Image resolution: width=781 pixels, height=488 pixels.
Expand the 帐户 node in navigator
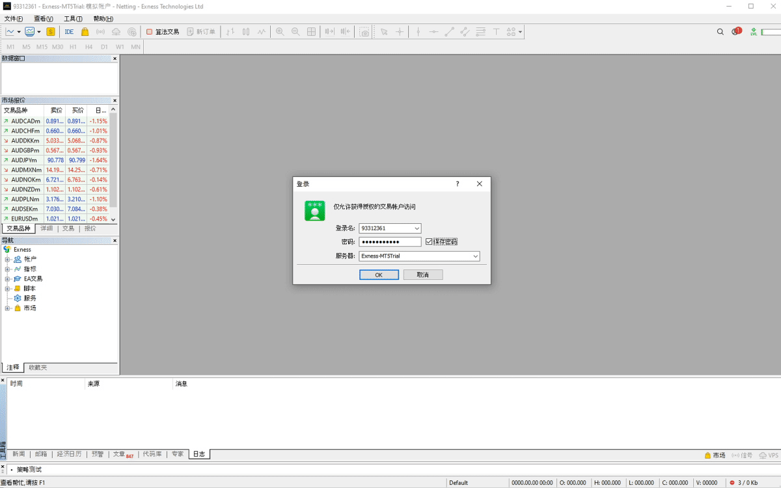tap(7, 259)
